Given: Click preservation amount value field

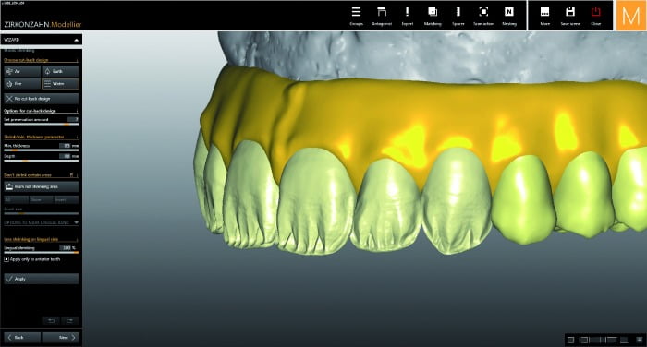Looking at the screenshot, I should point(73,120).
